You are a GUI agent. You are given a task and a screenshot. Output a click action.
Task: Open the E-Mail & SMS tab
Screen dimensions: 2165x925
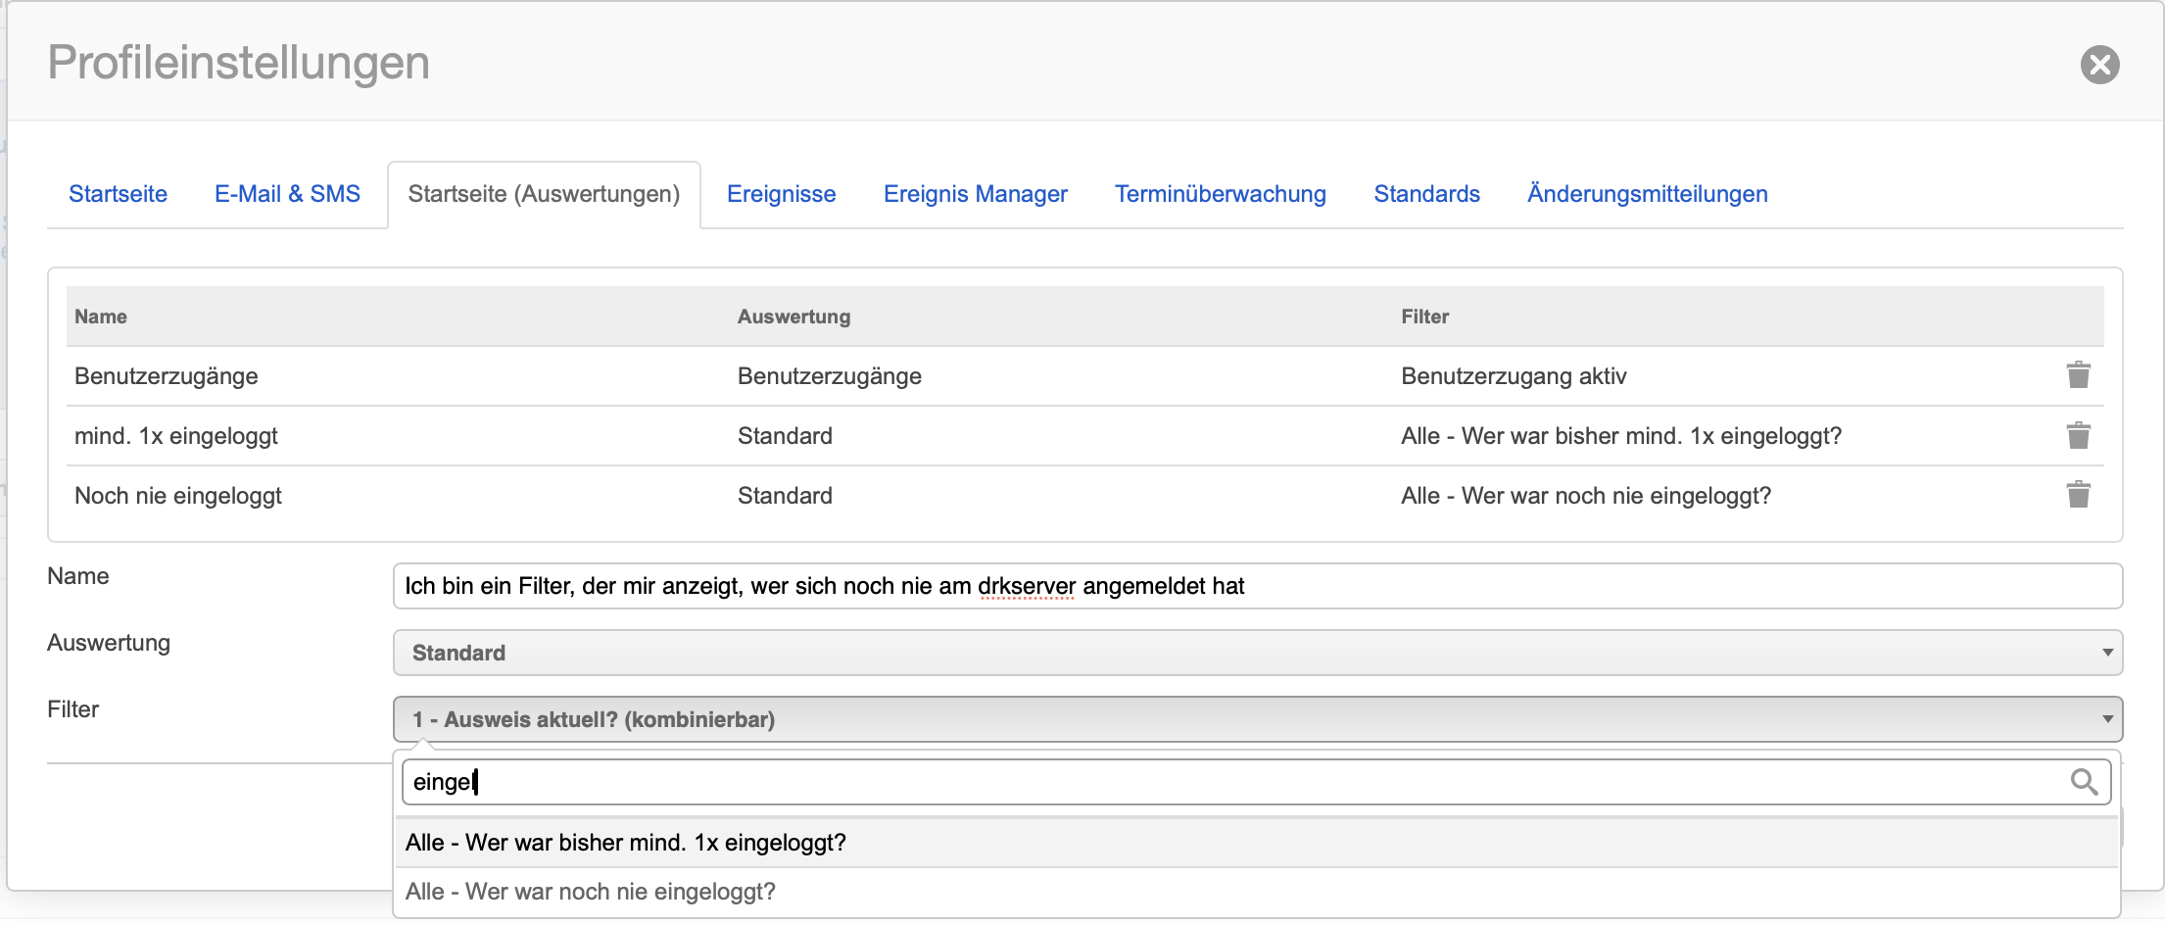pos(287,194)
